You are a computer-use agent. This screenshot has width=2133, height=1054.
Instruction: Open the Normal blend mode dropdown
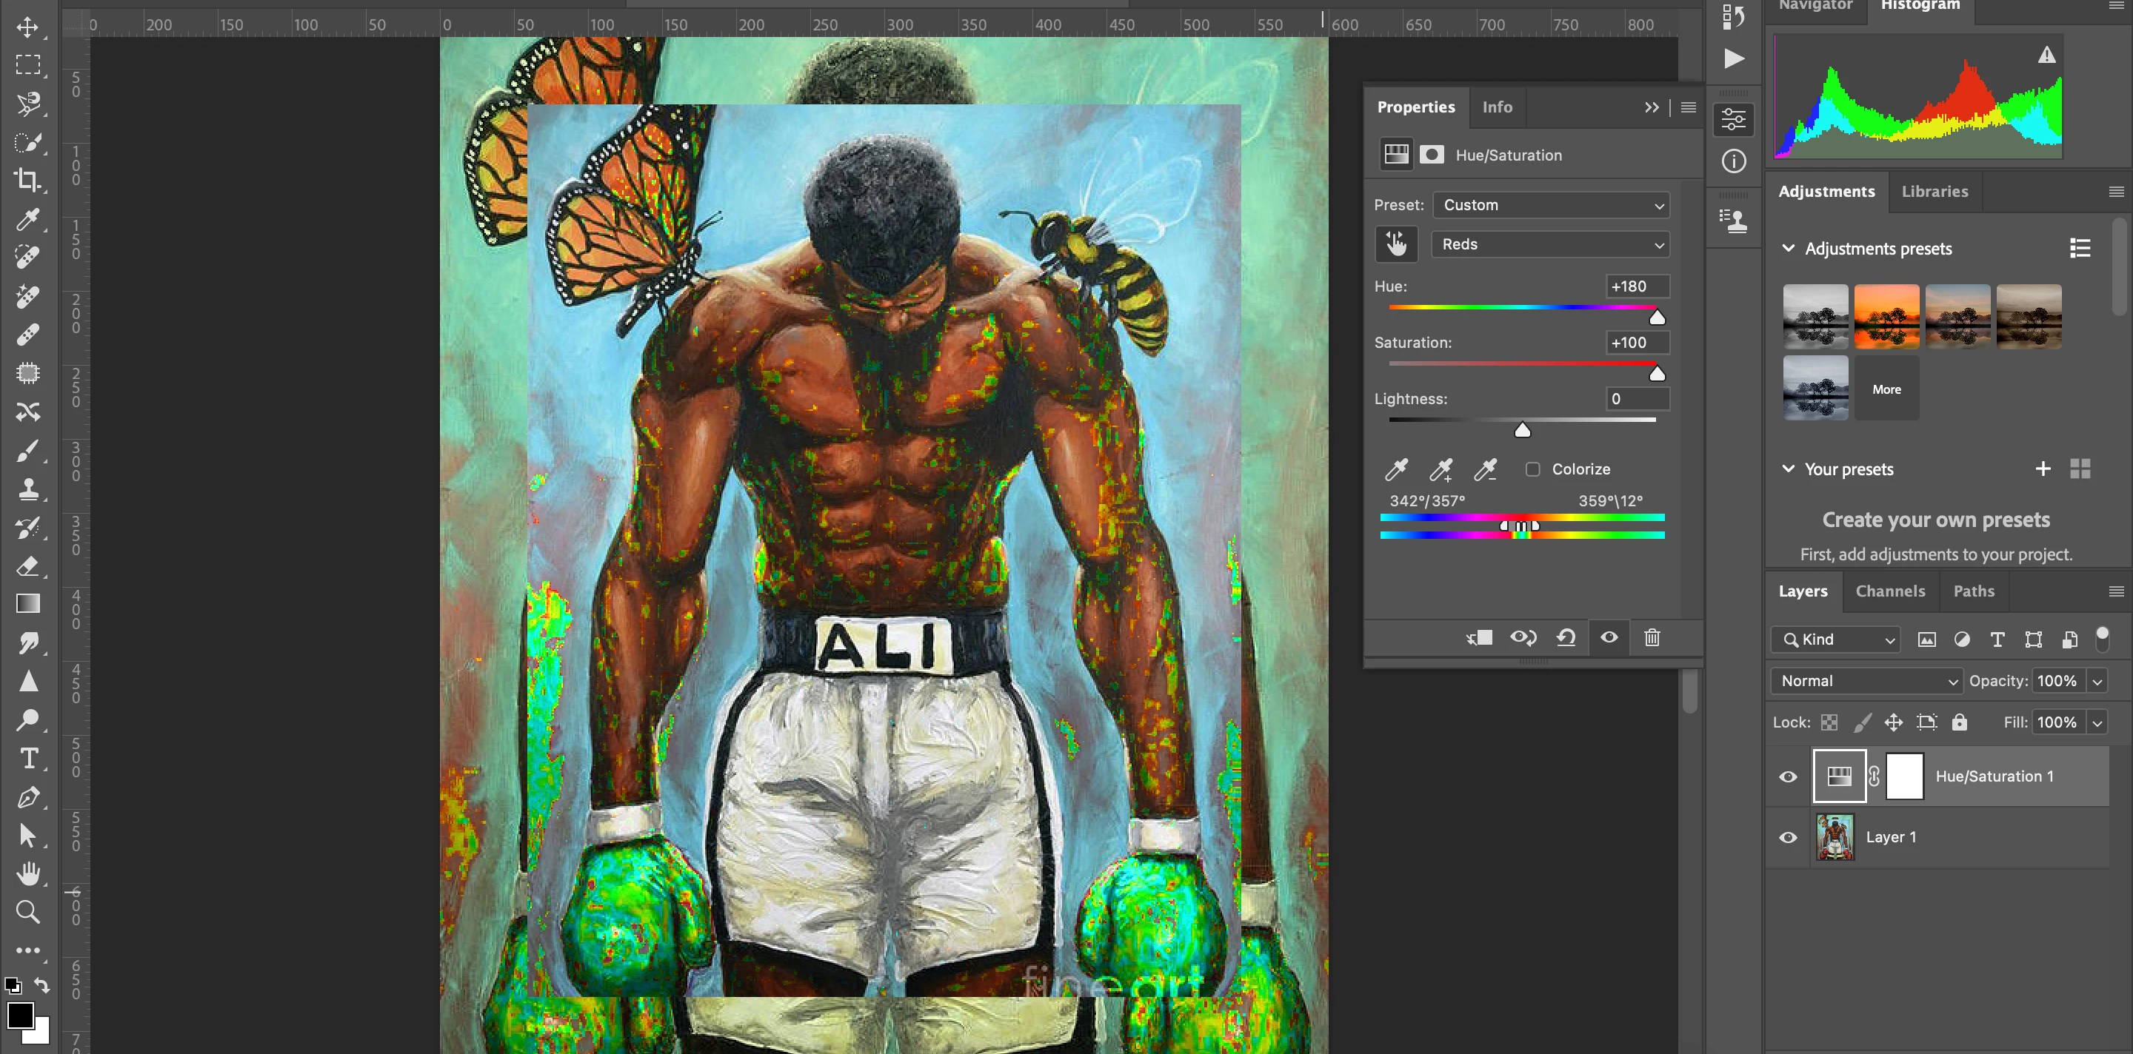(1866, 681)
